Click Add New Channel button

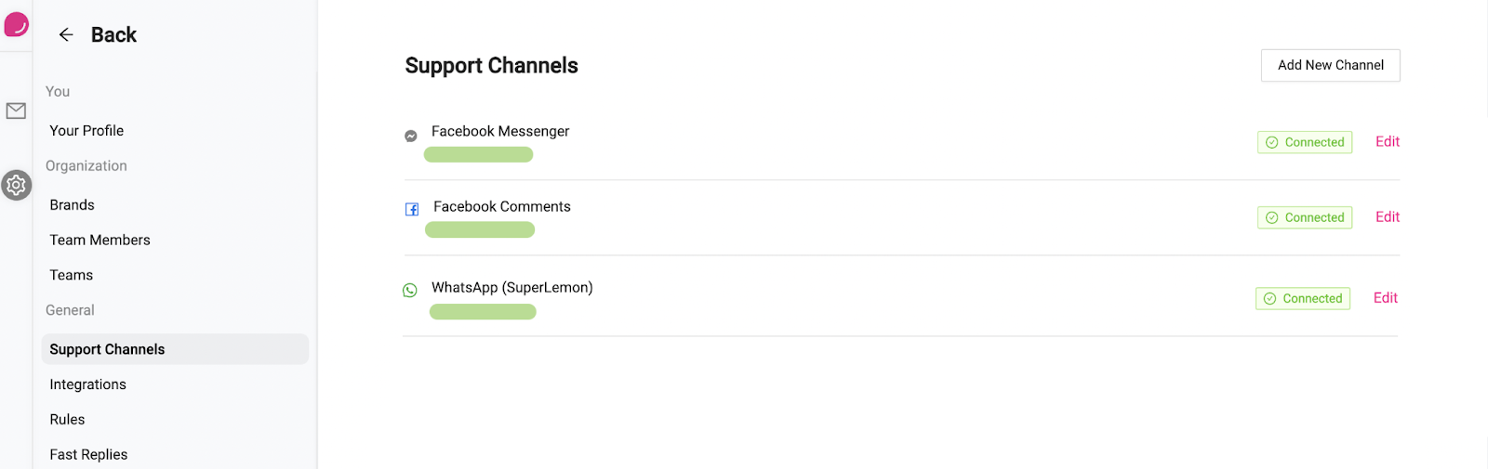pyautogui.click(x=1330, y=65)
